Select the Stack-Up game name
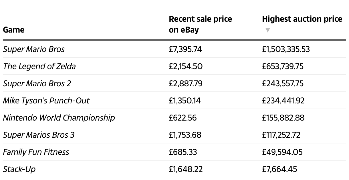 pos(19,169)
